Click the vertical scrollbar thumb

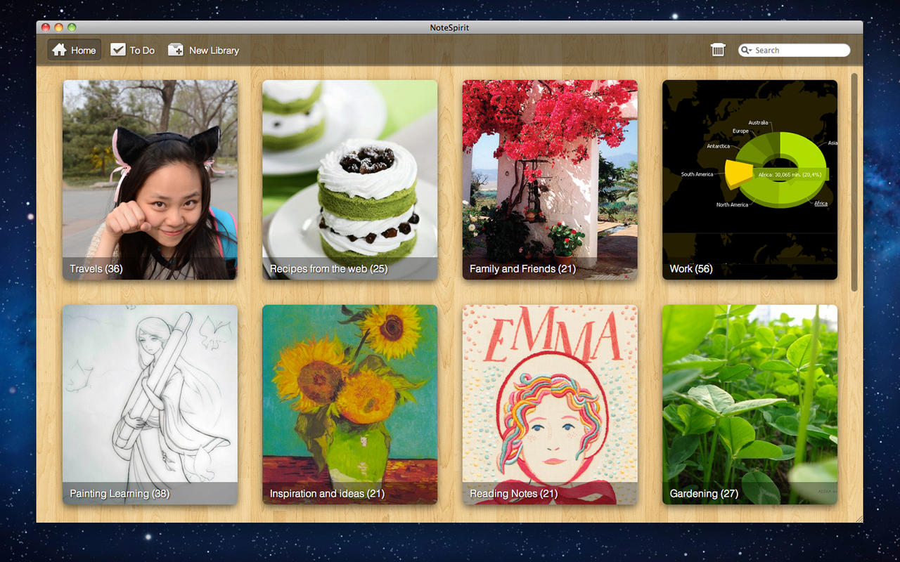point(854,181)
